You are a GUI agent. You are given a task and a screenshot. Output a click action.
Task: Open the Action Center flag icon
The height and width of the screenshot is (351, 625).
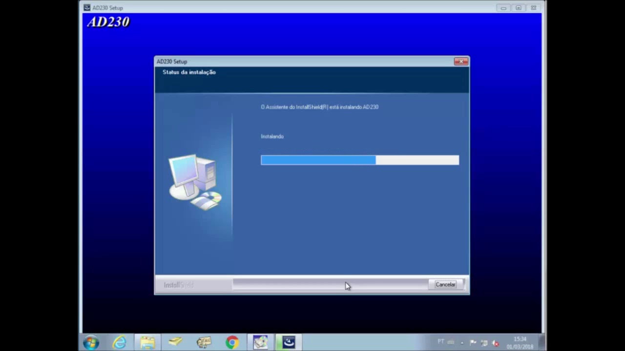click(x=473, y=343)
